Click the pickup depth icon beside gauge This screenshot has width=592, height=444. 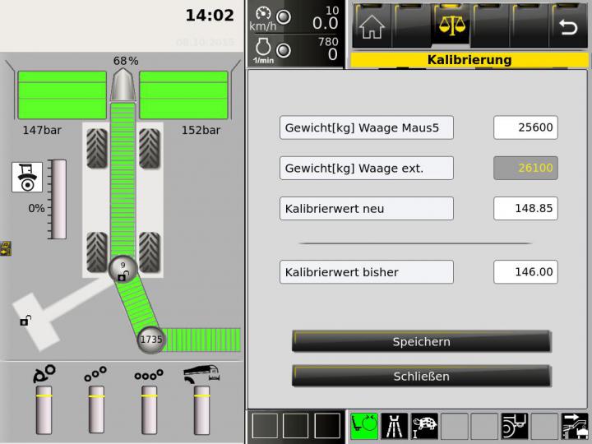click(27, 178)
